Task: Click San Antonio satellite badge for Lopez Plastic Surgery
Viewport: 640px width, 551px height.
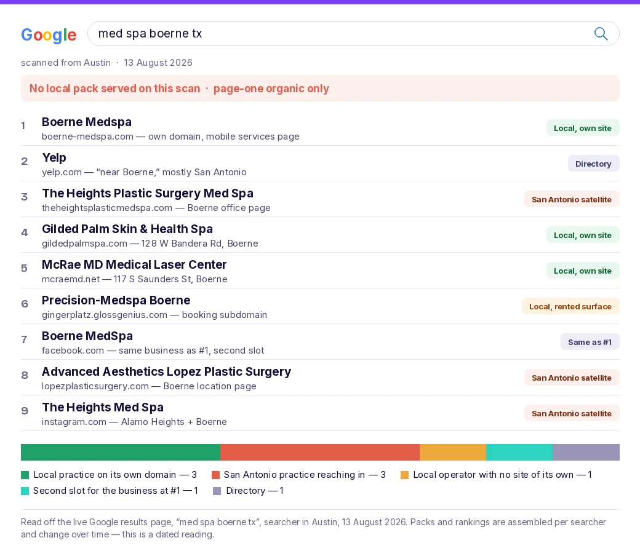Action: 572,378
